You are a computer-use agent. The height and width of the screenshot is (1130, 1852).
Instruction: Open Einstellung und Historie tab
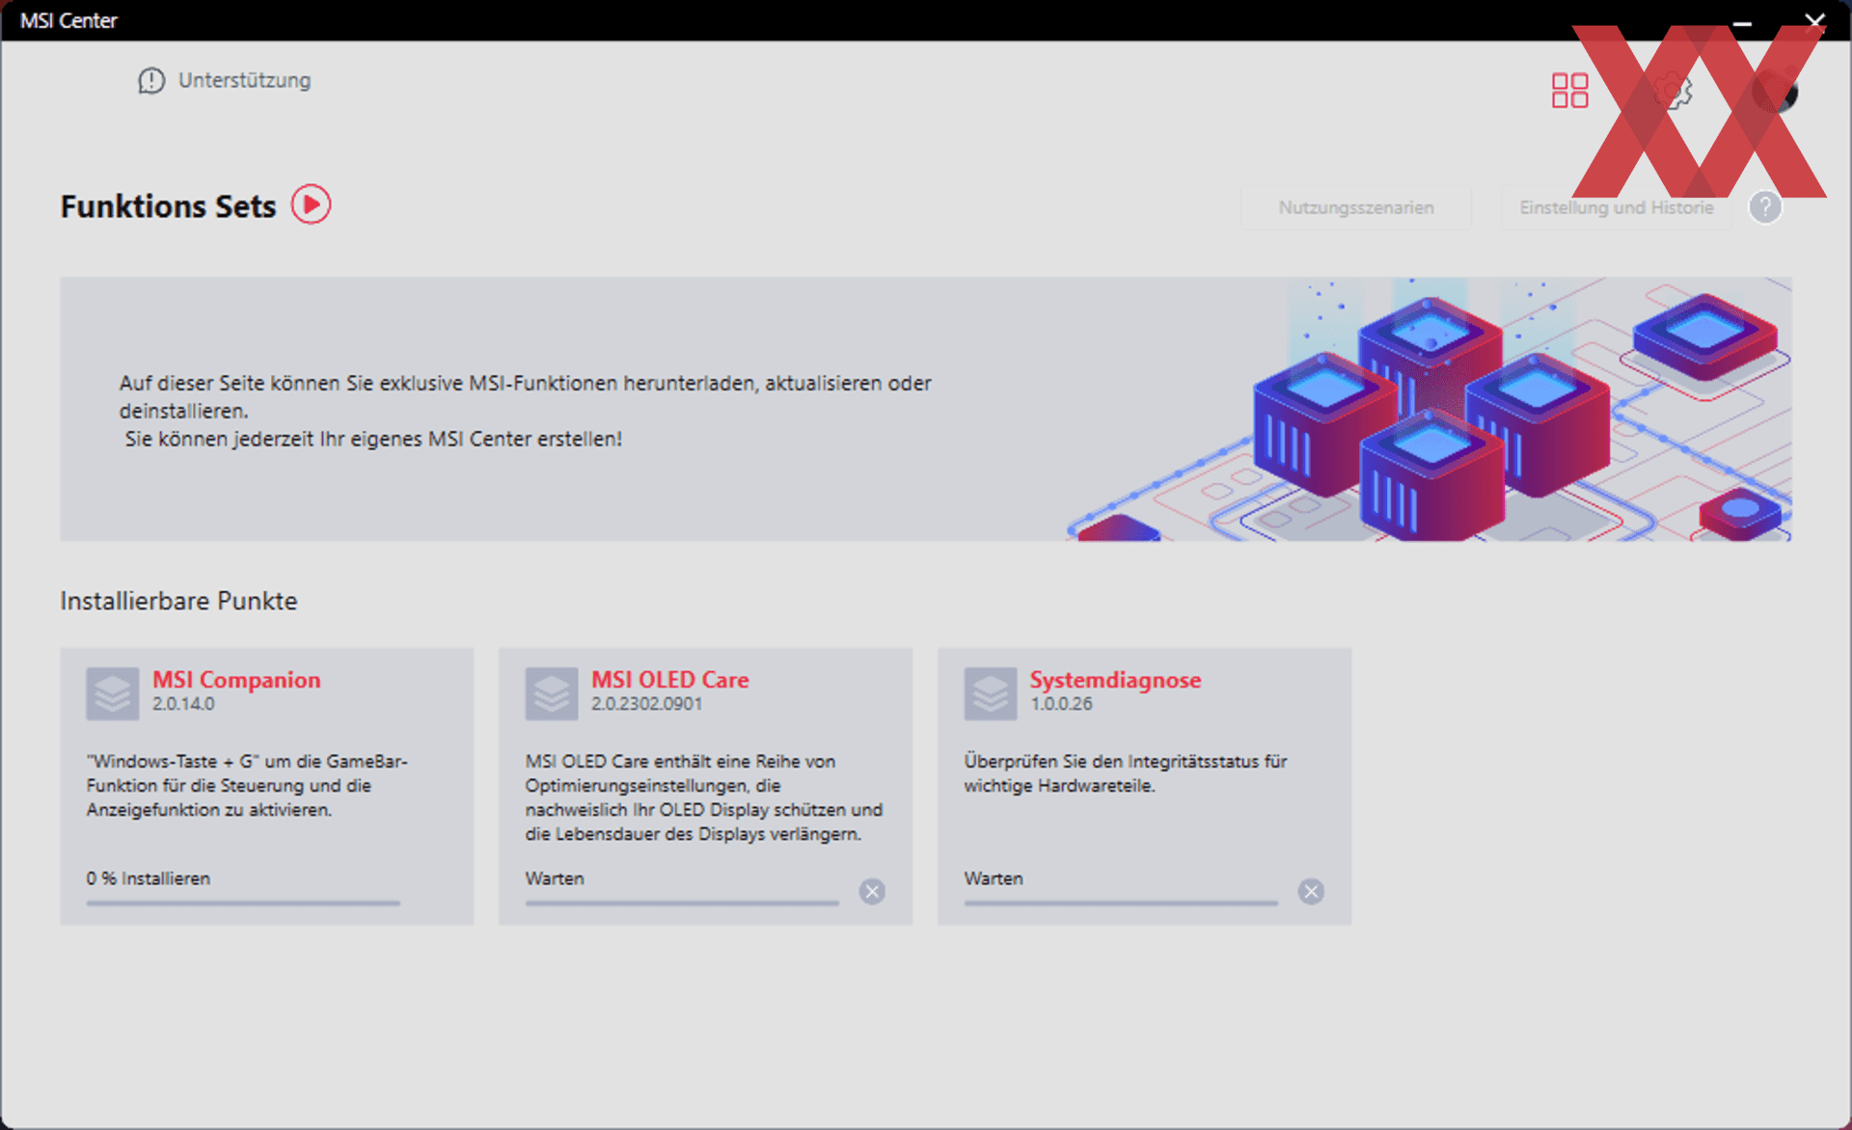(1617, 207)
